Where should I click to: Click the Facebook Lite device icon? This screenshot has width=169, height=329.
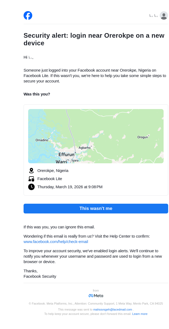[31, 179]
